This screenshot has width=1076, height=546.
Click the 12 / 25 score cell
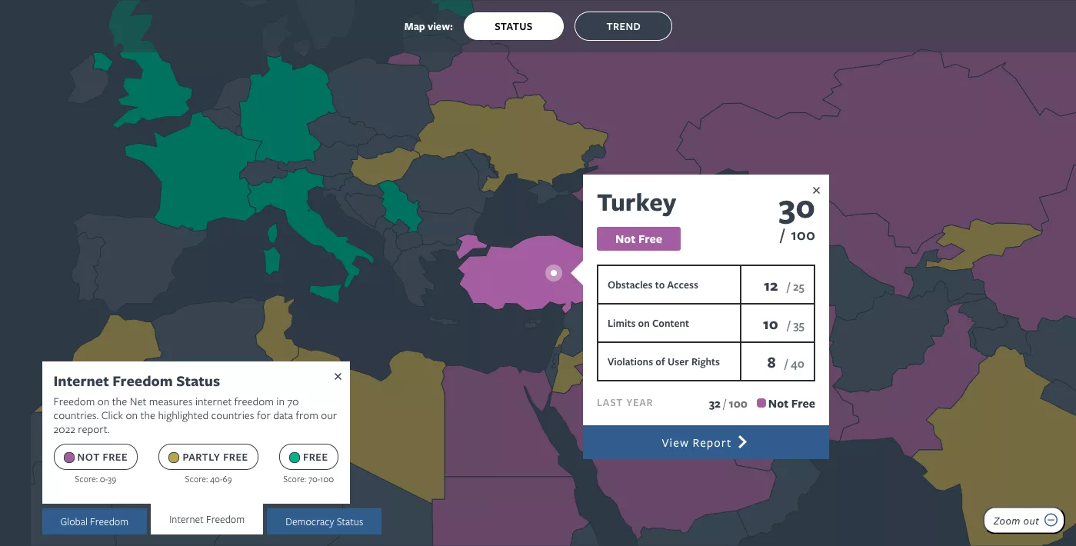pos(777,285)
